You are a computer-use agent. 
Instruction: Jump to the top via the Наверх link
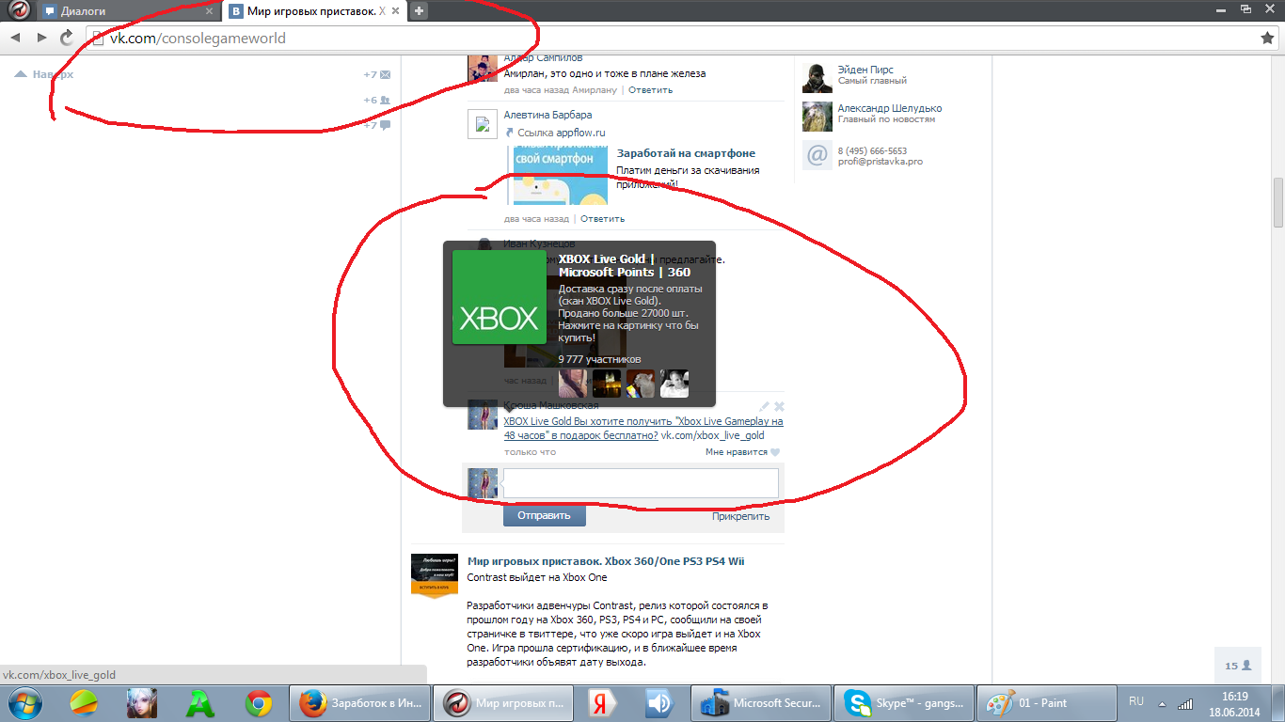click(x=44, y=74)
